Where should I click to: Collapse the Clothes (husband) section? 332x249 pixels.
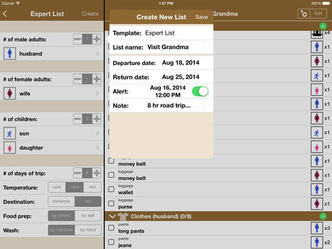(112, 216)
